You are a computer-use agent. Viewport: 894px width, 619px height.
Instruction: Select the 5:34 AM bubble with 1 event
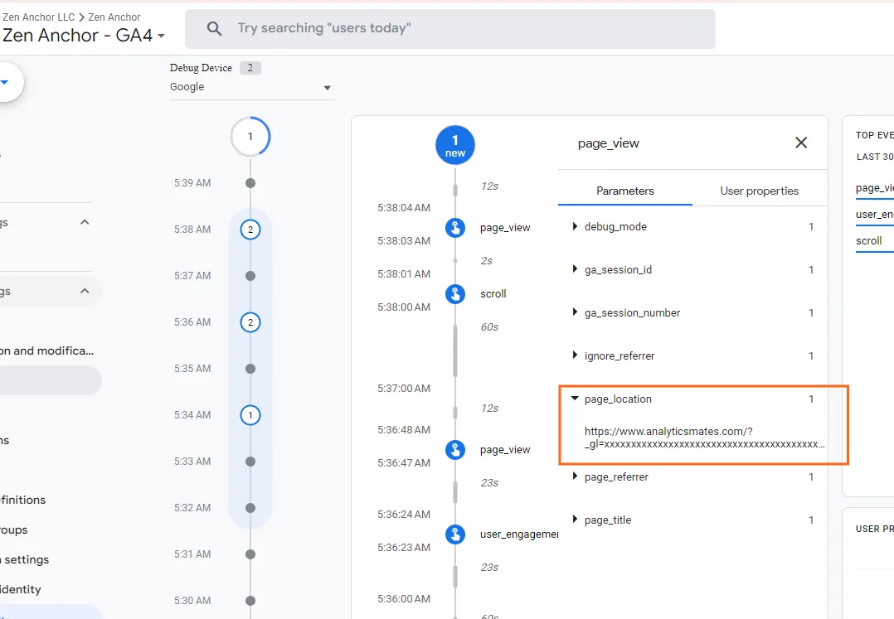click(x=250, y=415)
